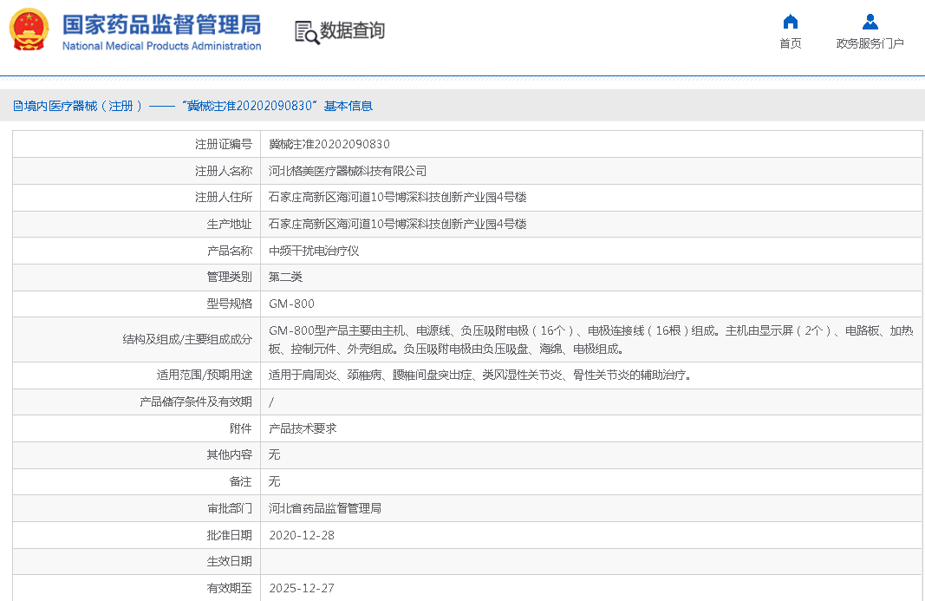The image size is (925, 601).
Task: Click the approval date 2020-12-28
Action: [301, 535]
